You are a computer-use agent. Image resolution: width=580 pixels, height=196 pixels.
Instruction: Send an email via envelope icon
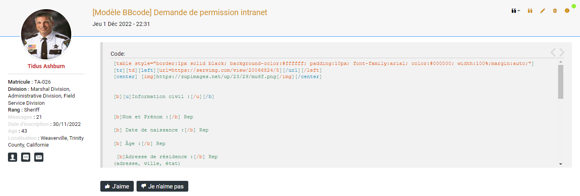click(39, 157)
